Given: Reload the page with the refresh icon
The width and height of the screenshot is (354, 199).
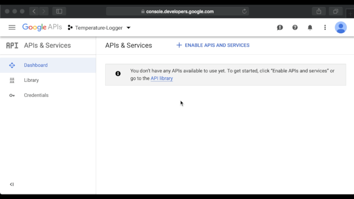Looking at the screenshot, I should click(244, 11).
